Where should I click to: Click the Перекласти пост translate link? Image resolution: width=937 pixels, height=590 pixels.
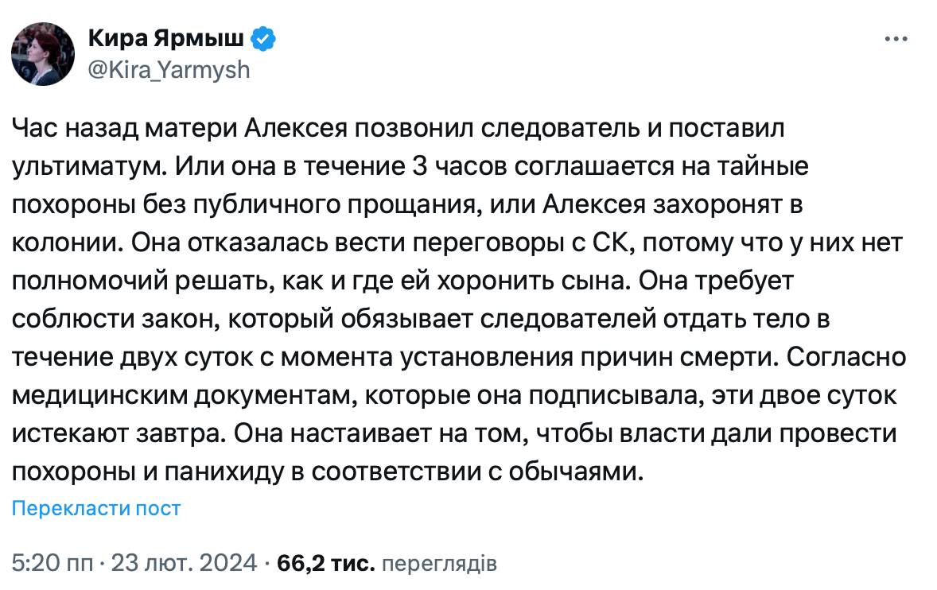(96, 509)
